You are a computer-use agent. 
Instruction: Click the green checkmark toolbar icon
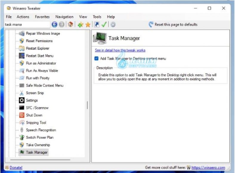coord(104,24)
